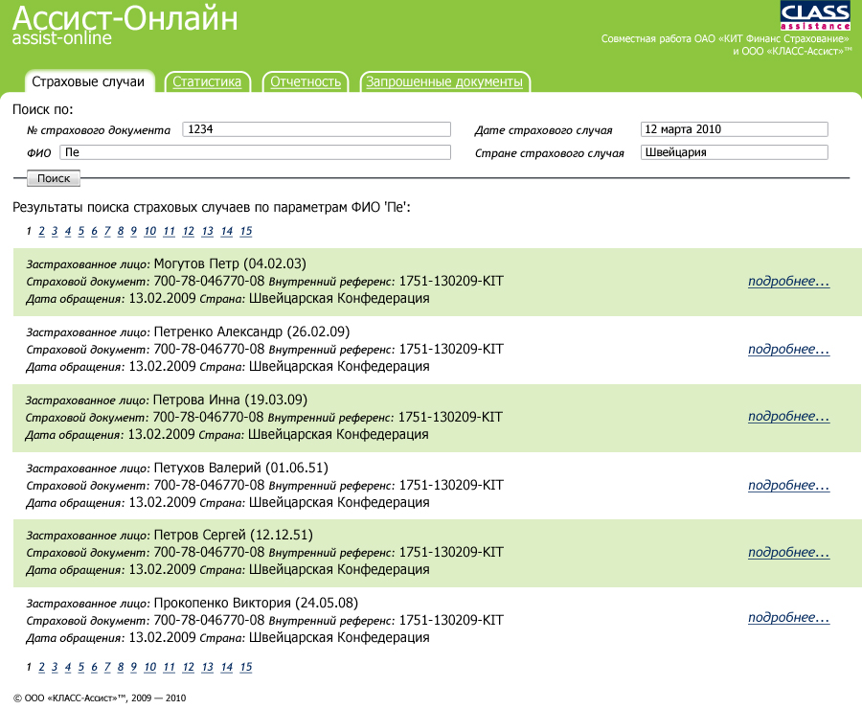This screenshot has width=862, height=709.
Task: Open details for Могутов Петр
Action: click(x=788, y=282)
